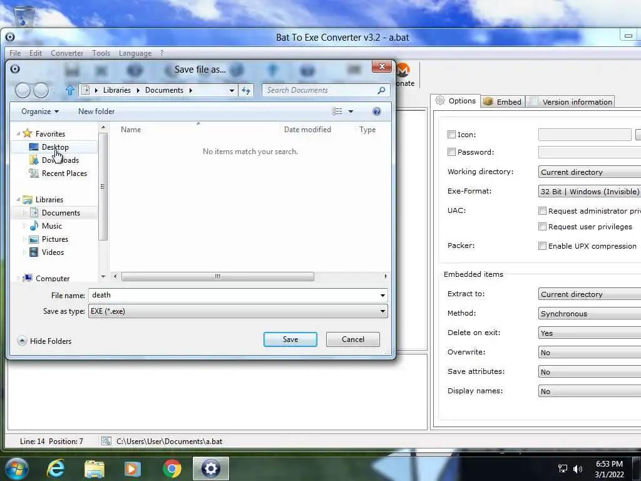Screen dimensions: 641x481
Task: Click the refresh icon beside the address bar
Action: [x=245, y=90]
